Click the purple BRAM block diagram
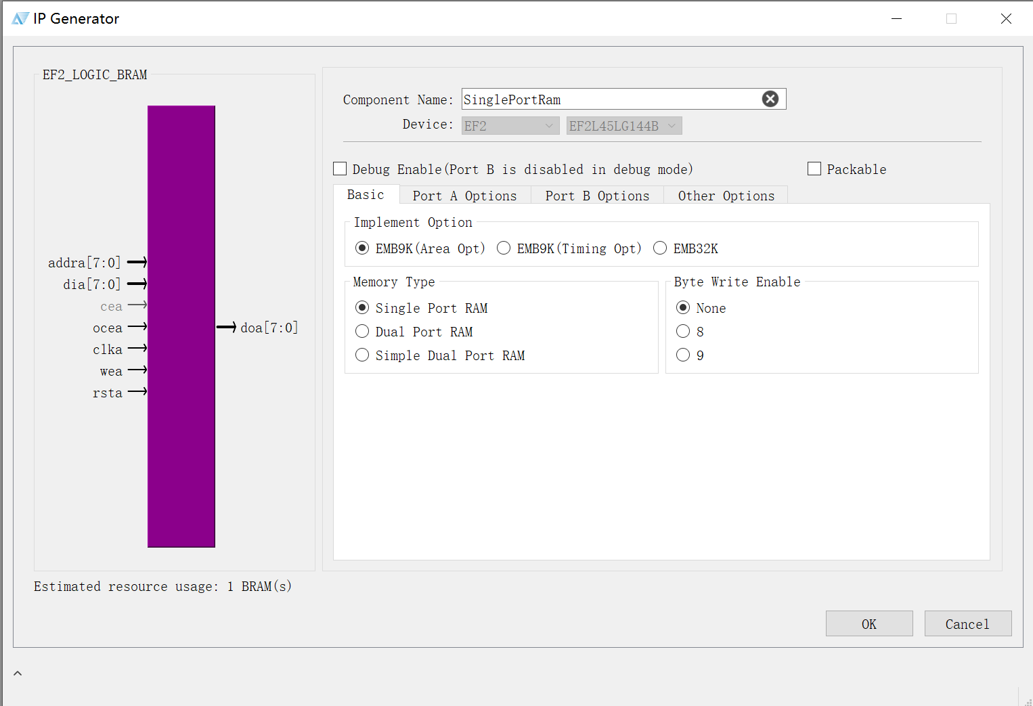Viewport: 1033px width, 706px height. pos(181,326)
